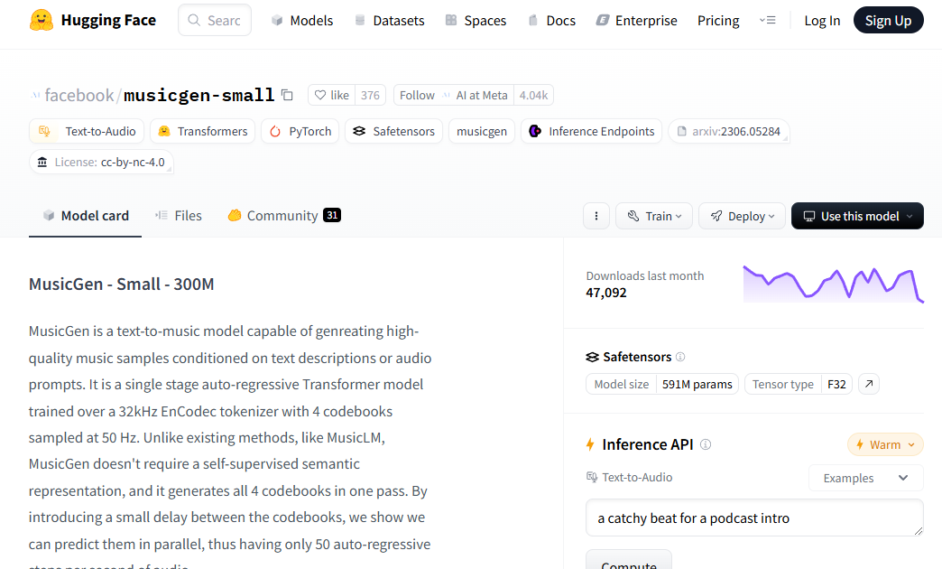Viewport: 942px width, 569px height.
Task: Open Datasets in the top navigation
Action: coord(390,21)
